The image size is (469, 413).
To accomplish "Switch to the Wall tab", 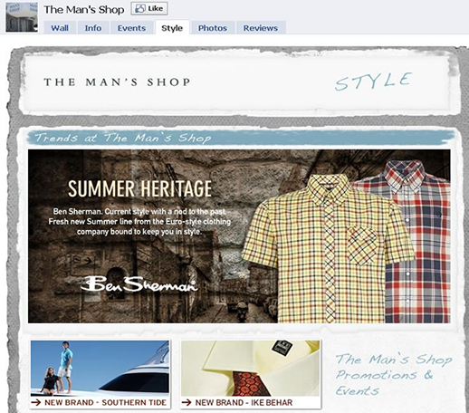I will (x=60, y=28).
